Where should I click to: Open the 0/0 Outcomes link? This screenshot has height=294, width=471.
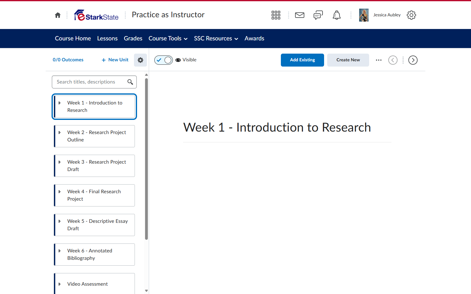pyautogui.click(x=68, y=60)
